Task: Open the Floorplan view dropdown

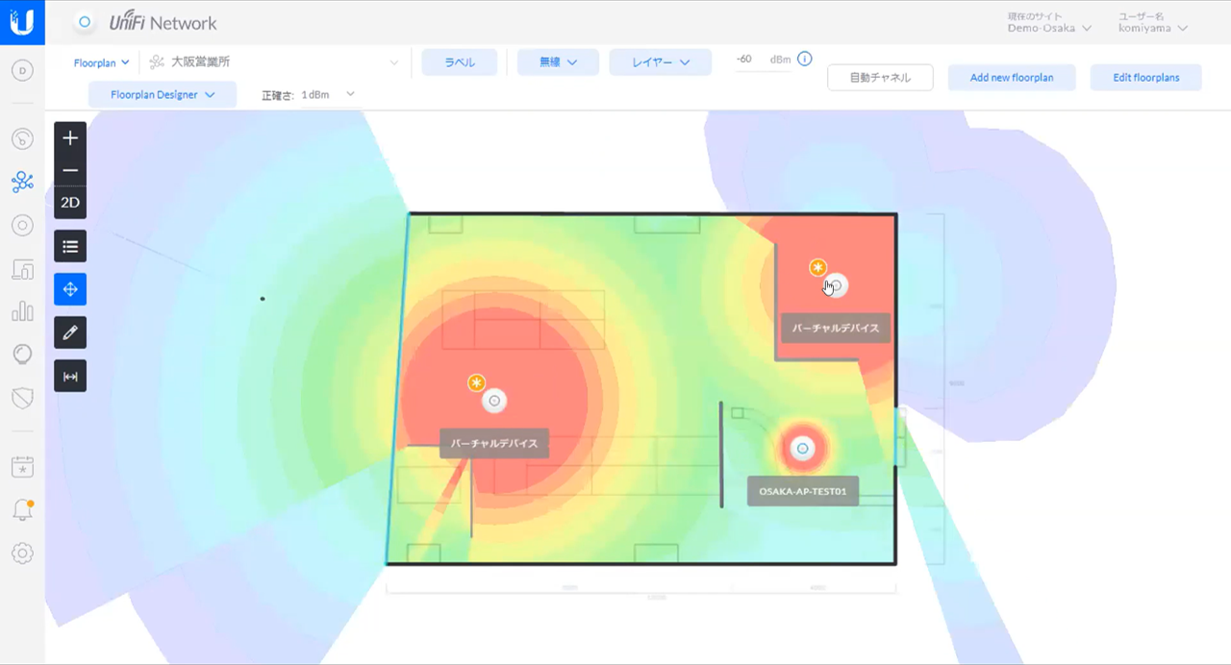Action: pos(101,62)
